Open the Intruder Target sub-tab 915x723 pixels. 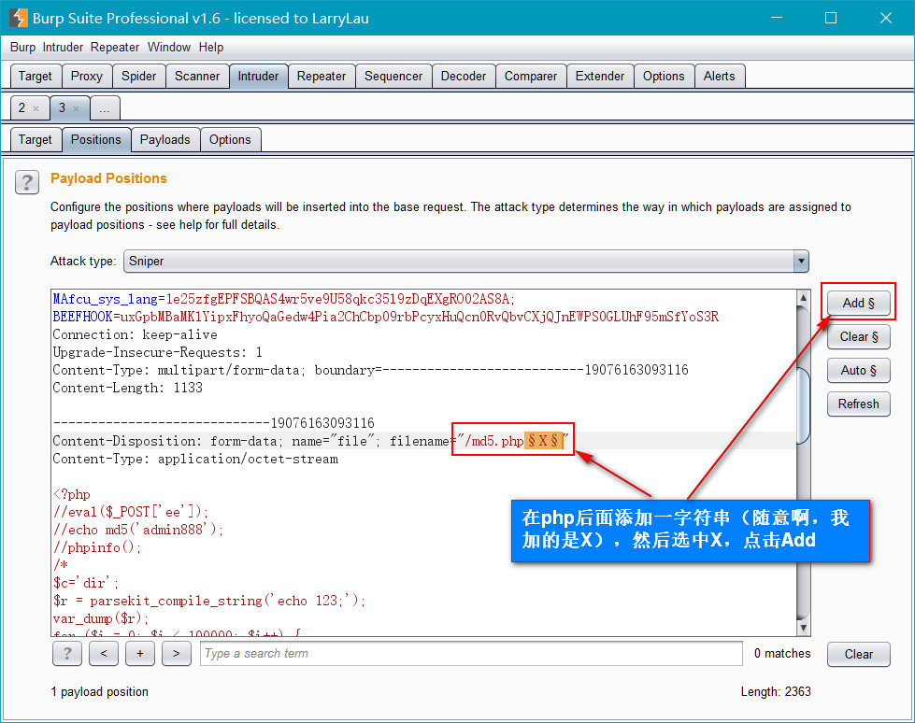tap(35, 140)
